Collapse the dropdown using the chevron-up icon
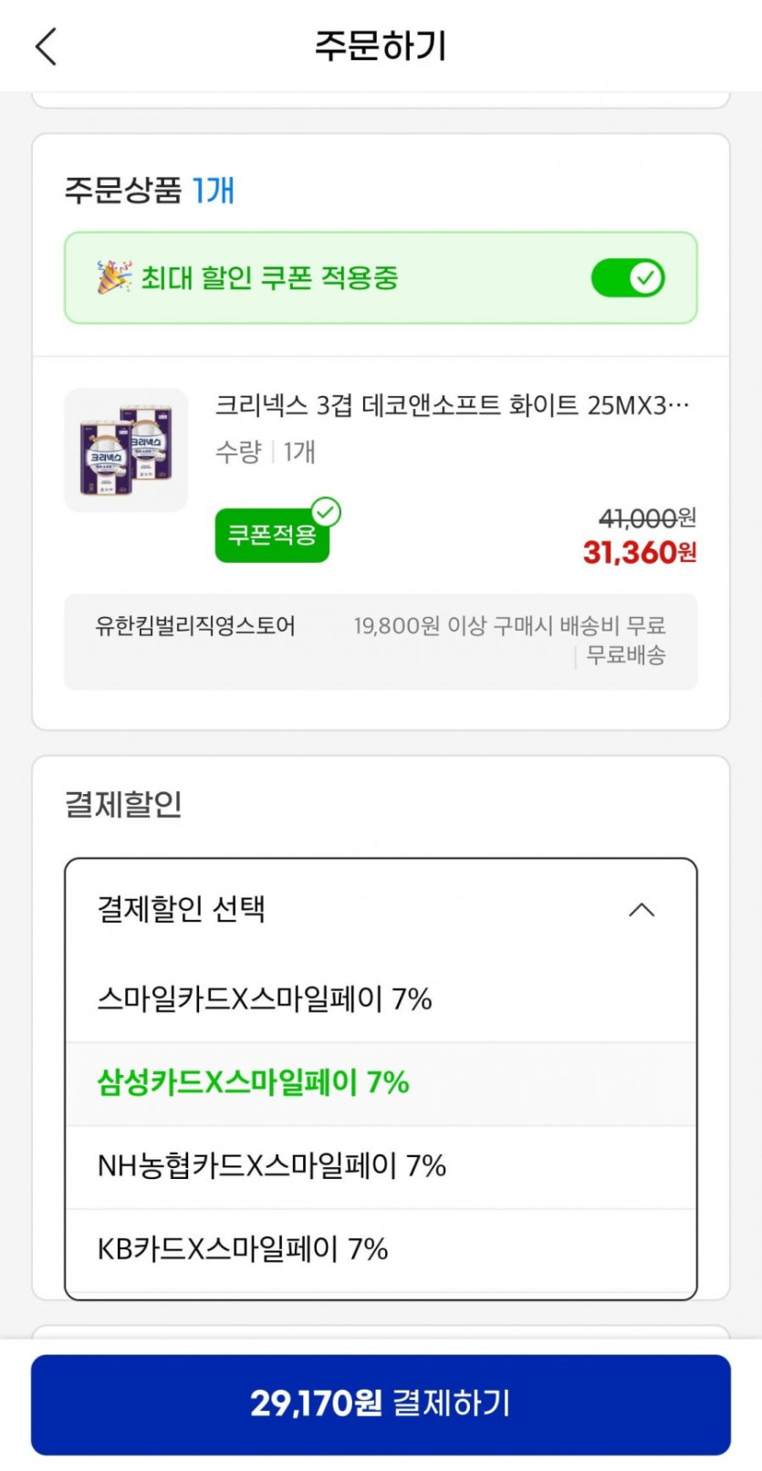This screenshot has width=762, height=1471. pyautogui.click(x=642, y=910)
